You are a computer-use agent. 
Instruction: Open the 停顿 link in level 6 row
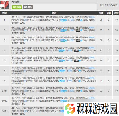point(61,71)
